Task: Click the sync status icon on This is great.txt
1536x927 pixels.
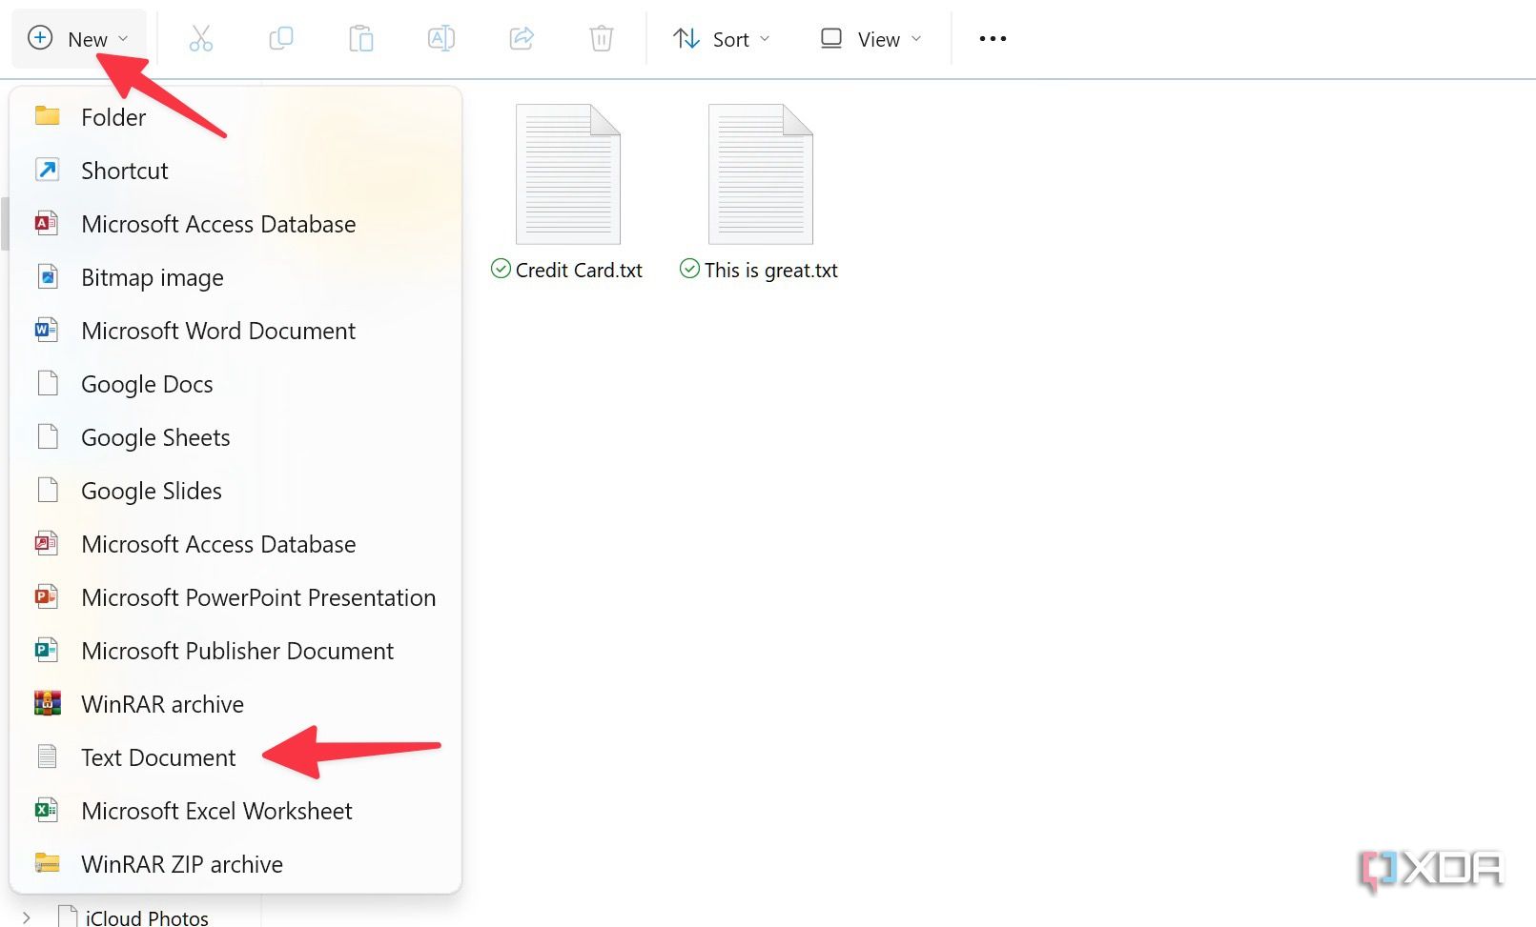Action: [x=689, y=270]
